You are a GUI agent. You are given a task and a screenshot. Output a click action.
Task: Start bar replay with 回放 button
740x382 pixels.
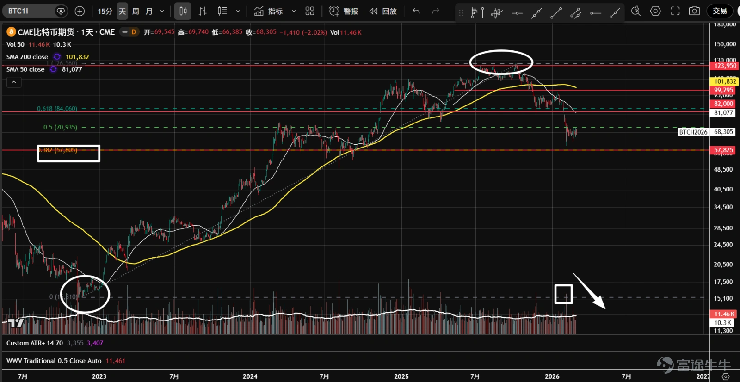pyautogui.click(x=383, y=11)
